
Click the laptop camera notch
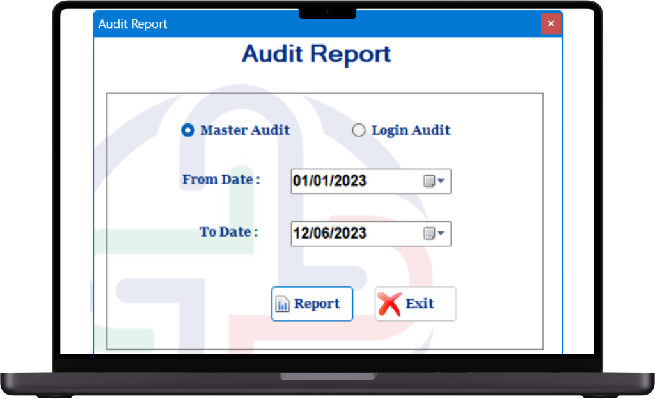tap(327, 12)
